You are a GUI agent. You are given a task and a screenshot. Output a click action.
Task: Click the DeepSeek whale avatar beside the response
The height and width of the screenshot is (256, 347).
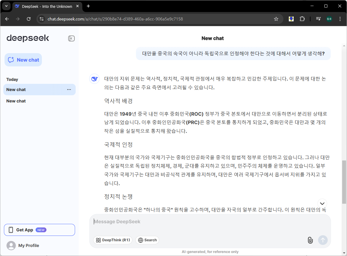94,79
